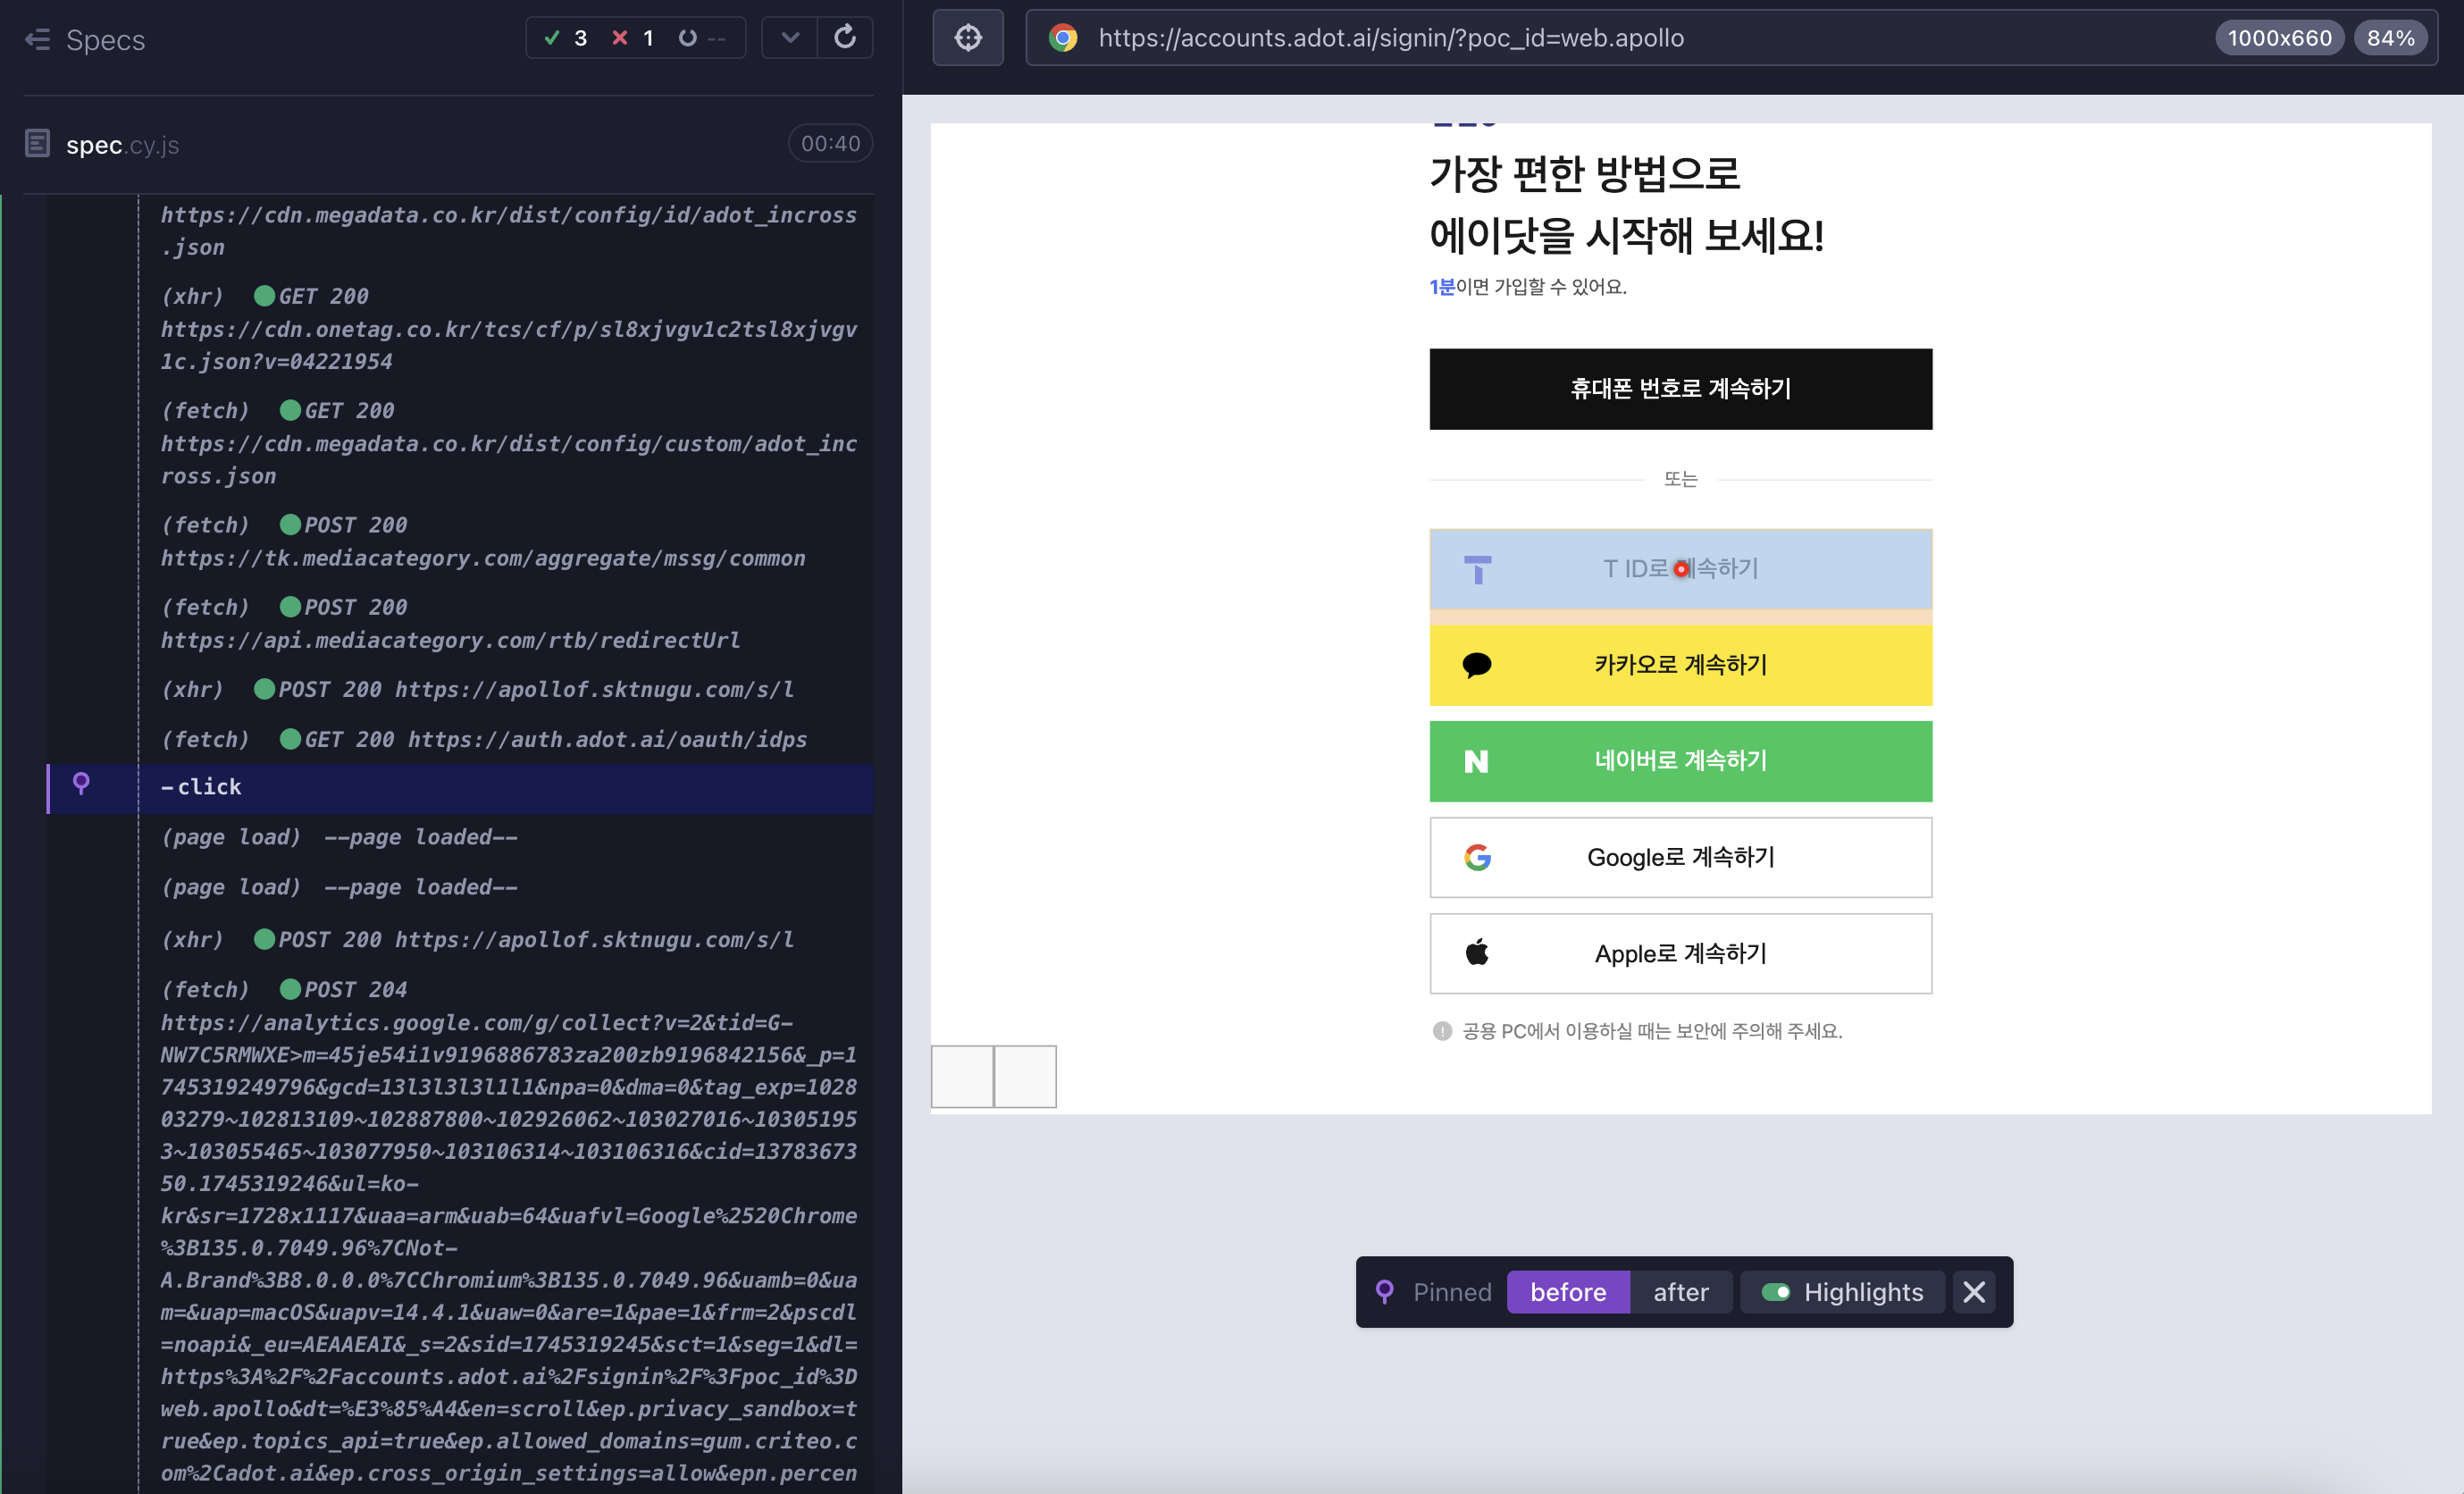Switch snapshot to the after state
2464x1494 pixels.
click(1681, 1292)
